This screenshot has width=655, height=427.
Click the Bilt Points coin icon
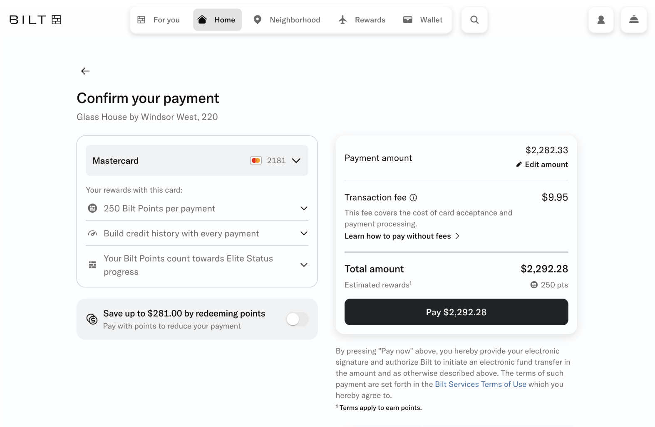92,208
